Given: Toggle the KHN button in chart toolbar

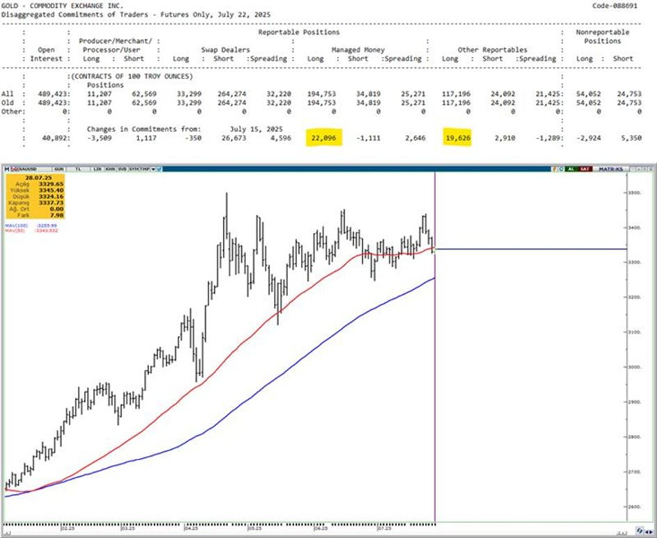Looking at the screenshot, I should click(111, 169).
